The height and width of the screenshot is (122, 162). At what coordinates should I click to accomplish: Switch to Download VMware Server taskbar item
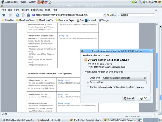tap(120, 120)
